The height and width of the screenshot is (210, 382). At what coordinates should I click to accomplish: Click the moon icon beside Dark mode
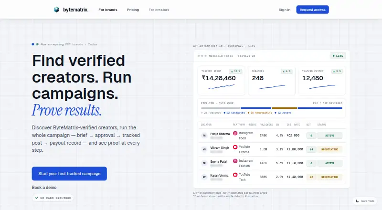tap(357, 201)
